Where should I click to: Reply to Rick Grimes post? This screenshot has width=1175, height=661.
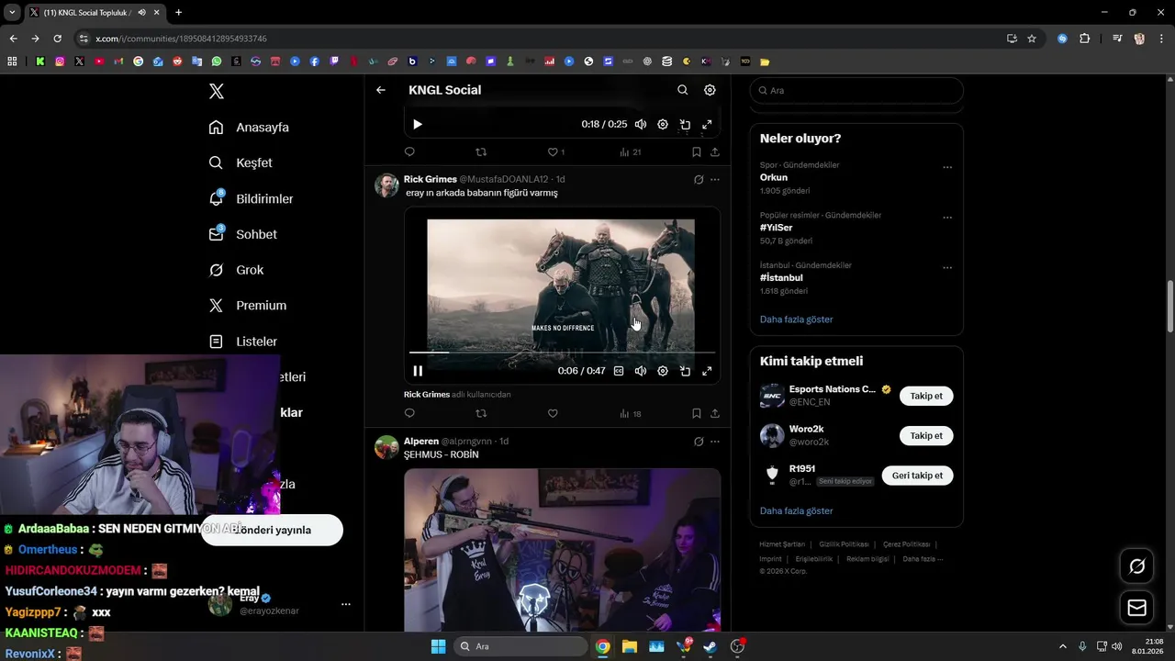(x=409, y=413)
